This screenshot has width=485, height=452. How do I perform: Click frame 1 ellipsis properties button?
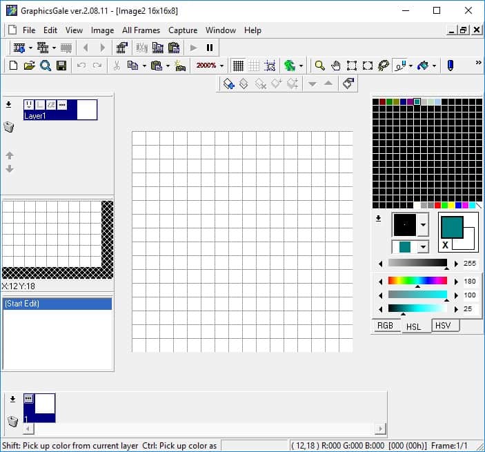[x=28, y=398]
